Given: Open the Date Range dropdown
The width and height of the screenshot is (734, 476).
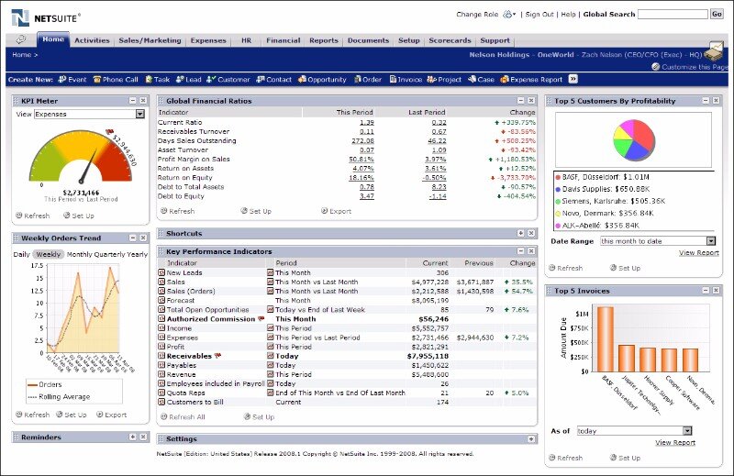Looking at the screenshot, I should click(710, 241).
